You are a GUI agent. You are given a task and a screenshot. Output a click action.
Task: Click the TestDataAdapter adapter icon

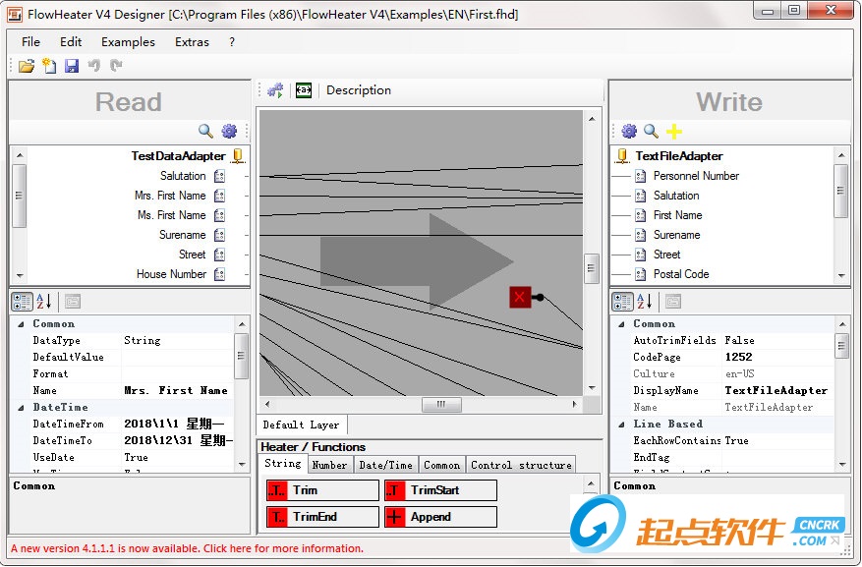click(238, 156)
